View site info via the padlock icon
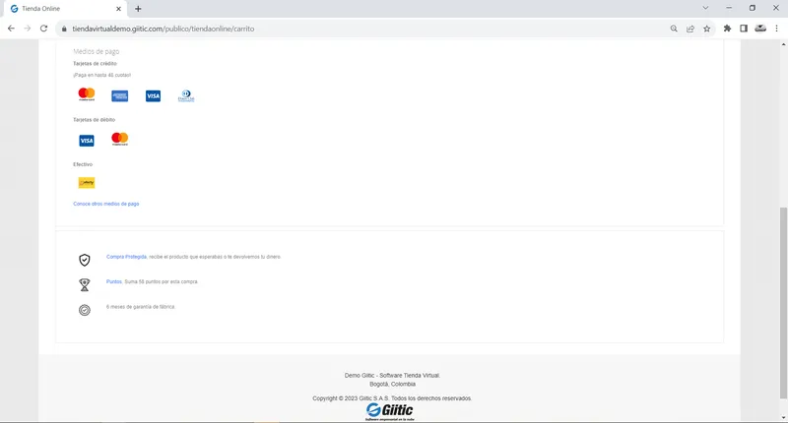Image resolution: width=788 pixels, height=423 pixels. pyautogui.click(x=64, y=29)
